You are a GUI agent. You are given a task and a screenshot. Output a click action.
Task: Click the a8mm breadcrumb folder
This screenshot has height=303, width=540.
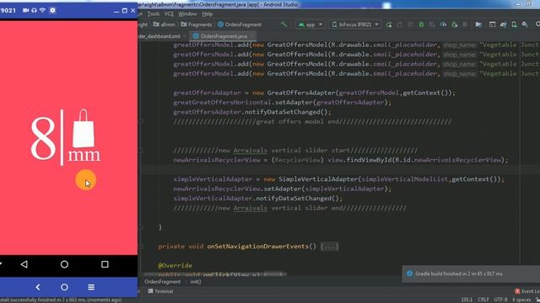coord(165,24)
